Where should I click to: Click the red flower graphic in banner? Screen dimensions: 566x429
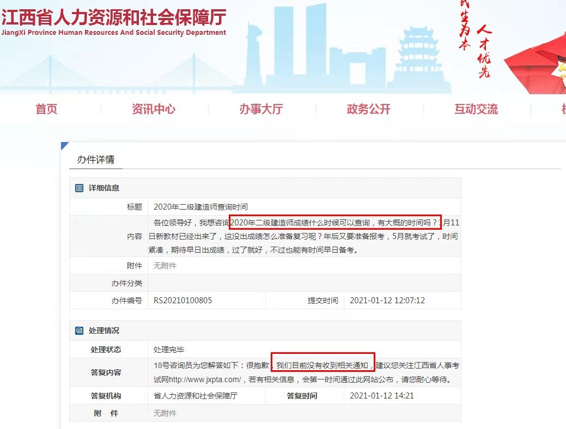pyautogui.click(x=539, y=60)
